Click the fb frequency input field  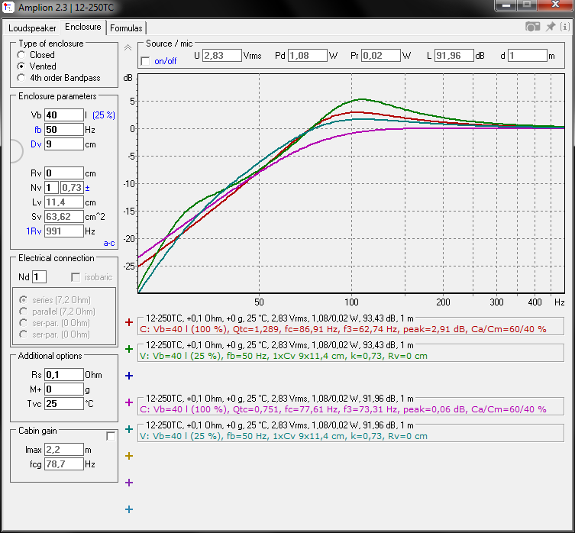point(64,130)
